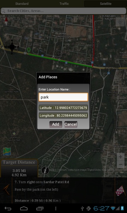Tap the USB status icon
The width and height of the screenshot is (127, 213).
click(x=83, y=208)
